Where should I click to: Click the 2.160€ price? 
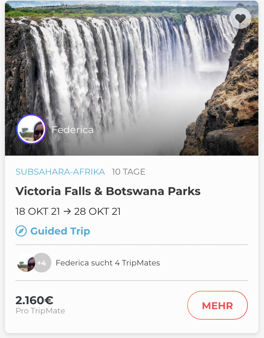coord(34,300)
